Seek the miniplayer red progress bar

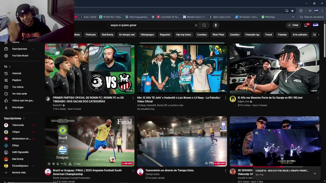[287, 167]
